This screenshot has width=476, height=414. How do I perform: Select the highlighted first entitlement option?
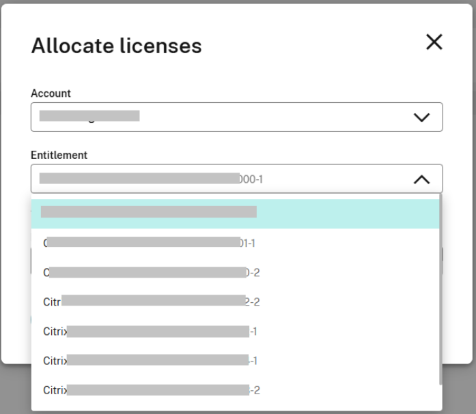pos(235,213)
